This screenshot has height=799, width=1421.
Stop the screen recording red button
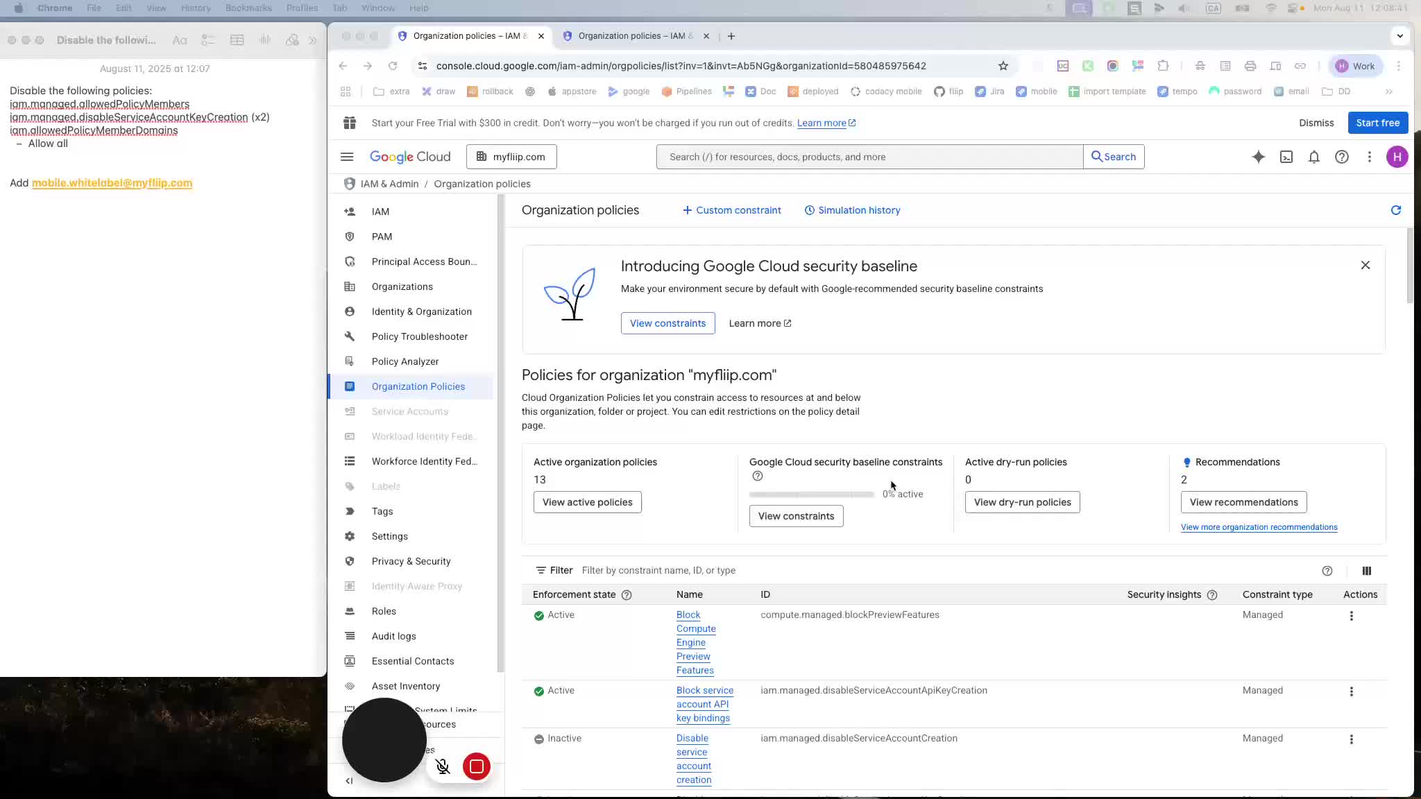[477, 766]
